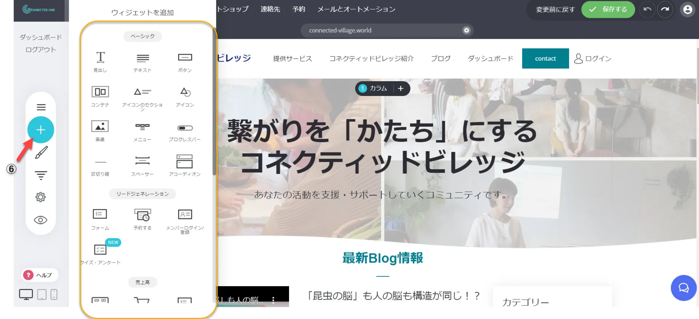Screen dimensions: 699x319
Task: Click the 保存する save button
Action: point(608,9)
